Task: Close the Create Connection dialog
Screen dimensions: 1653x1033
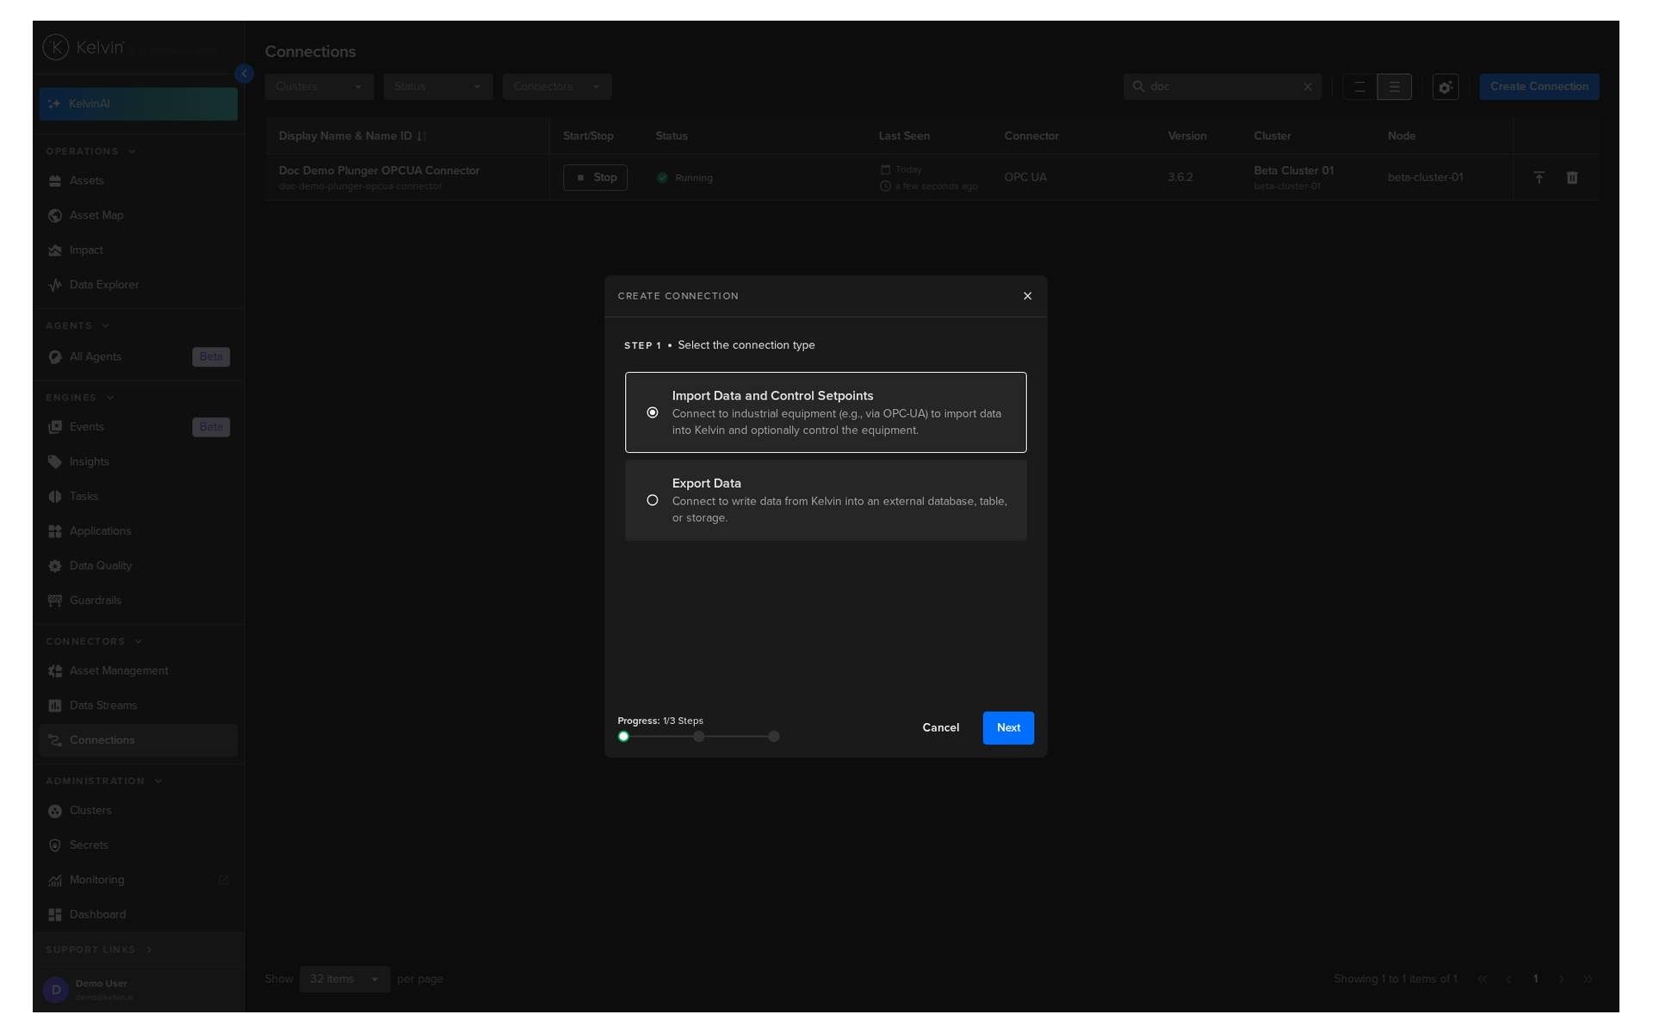Action: pyautogui.click(x=1027, y=296)
